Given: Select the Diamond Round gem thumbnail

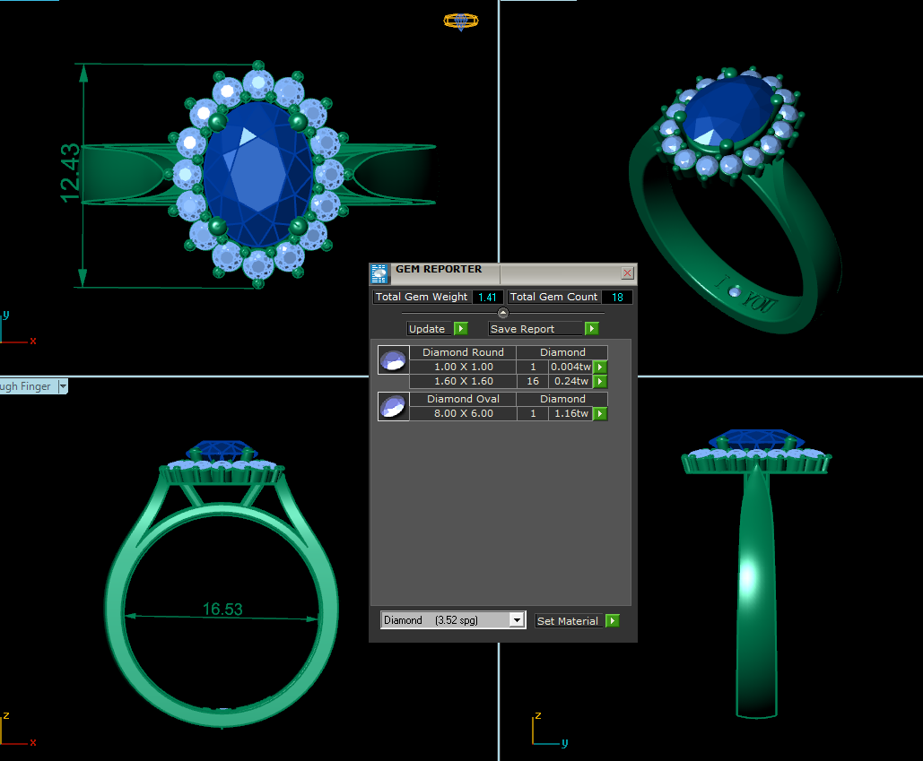Looking at the screenshot, I should pos(393,360).
